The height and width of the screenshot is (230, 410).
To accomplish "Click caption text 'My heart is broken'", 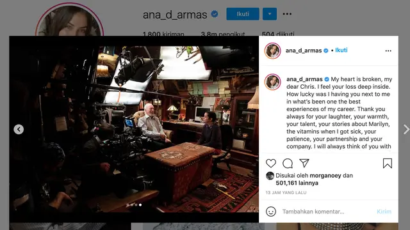I will point(356,79).
